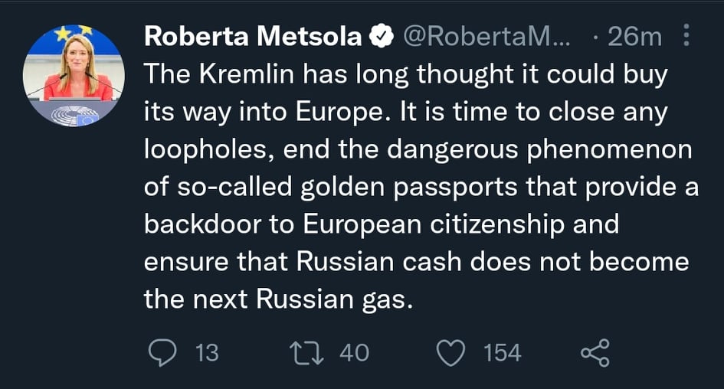Click the EU stars flag in the avatar

pos(74,33)
